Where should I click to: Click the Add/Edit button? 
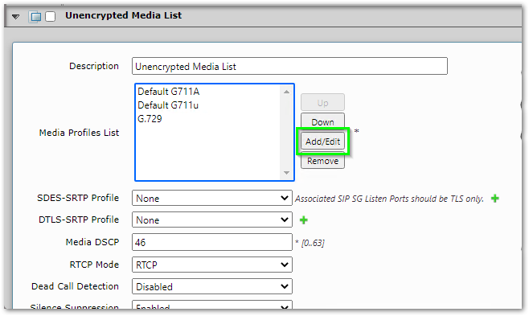tap(322, 142)
